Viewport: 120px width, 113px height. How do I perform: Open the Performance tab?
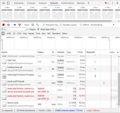[x=67, y=3]
